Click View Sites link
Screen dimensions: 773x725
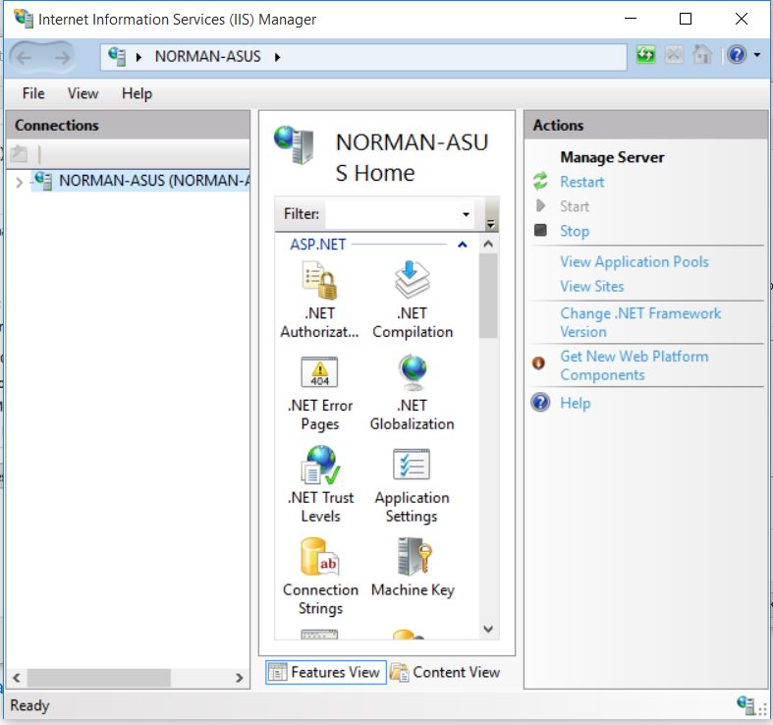coord(591,286)
